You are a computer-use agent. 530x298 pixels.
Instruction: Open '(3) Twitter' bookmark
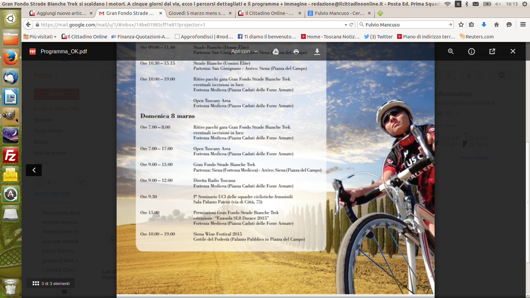point(378,37)
